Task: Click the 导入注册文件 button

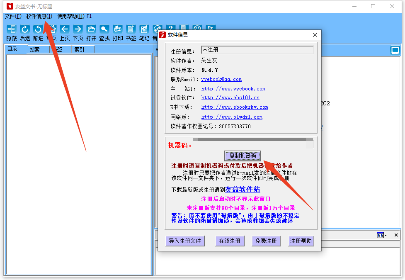Action: coord(185,241)
